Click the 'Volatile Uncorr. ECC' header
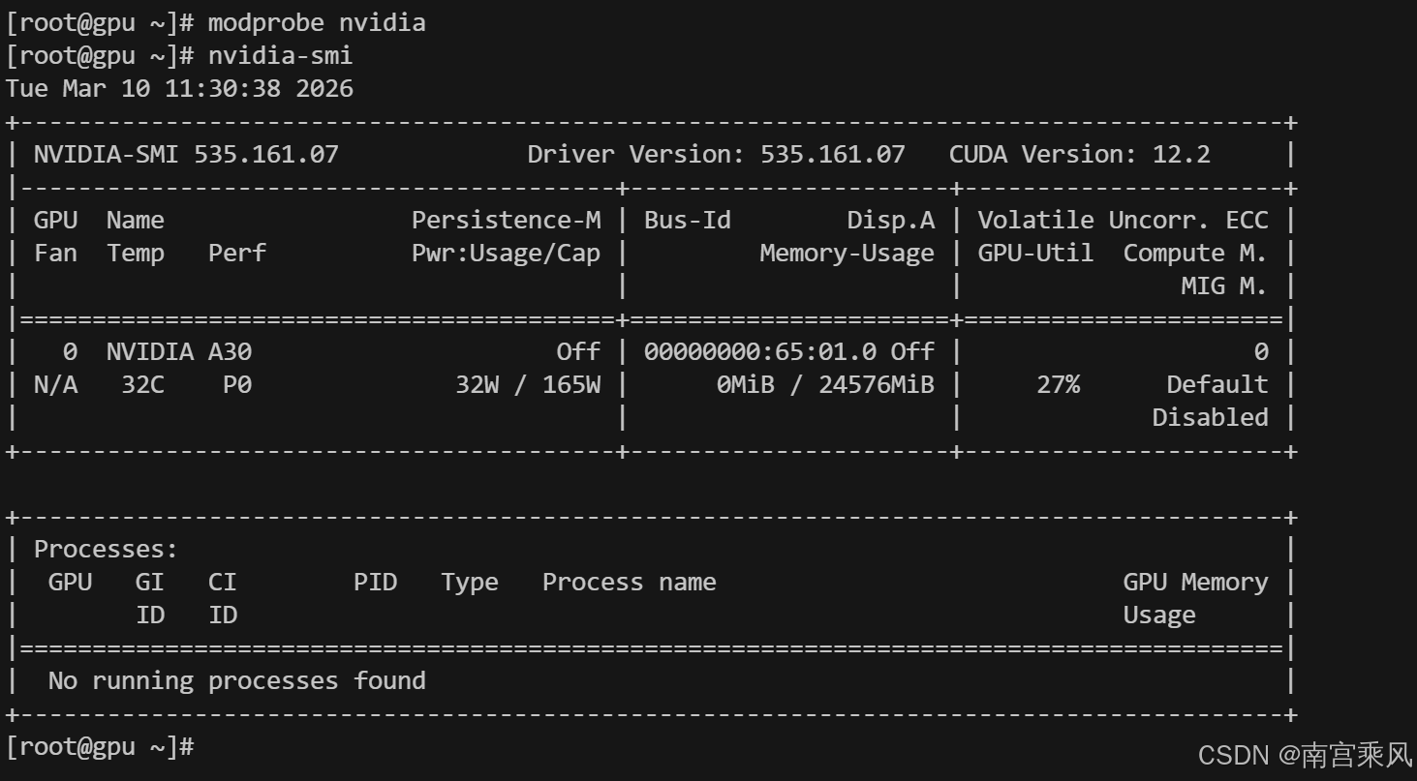The image size is (1417, 781). tap(1123, 220)
